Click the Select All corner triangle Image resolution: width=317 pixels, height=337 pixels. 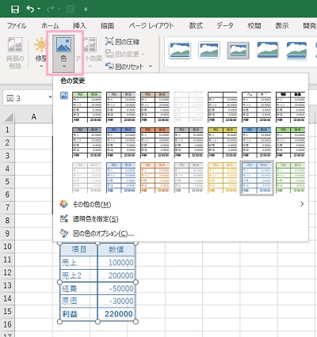coord(9,117)
